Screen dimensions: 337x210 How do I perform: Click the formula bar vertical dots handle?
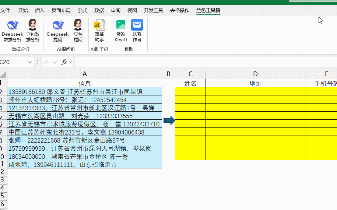click(x=38, y=62)
